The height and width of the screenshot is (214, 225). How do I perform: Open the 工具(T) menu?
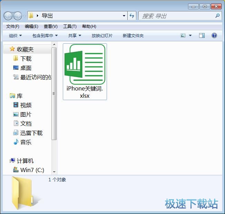tap(70, 26)
